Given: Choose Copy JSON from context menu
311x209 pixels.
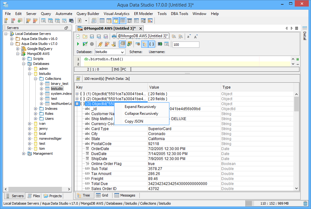Looking at the screenshot, I should click(x=142, y=121).
